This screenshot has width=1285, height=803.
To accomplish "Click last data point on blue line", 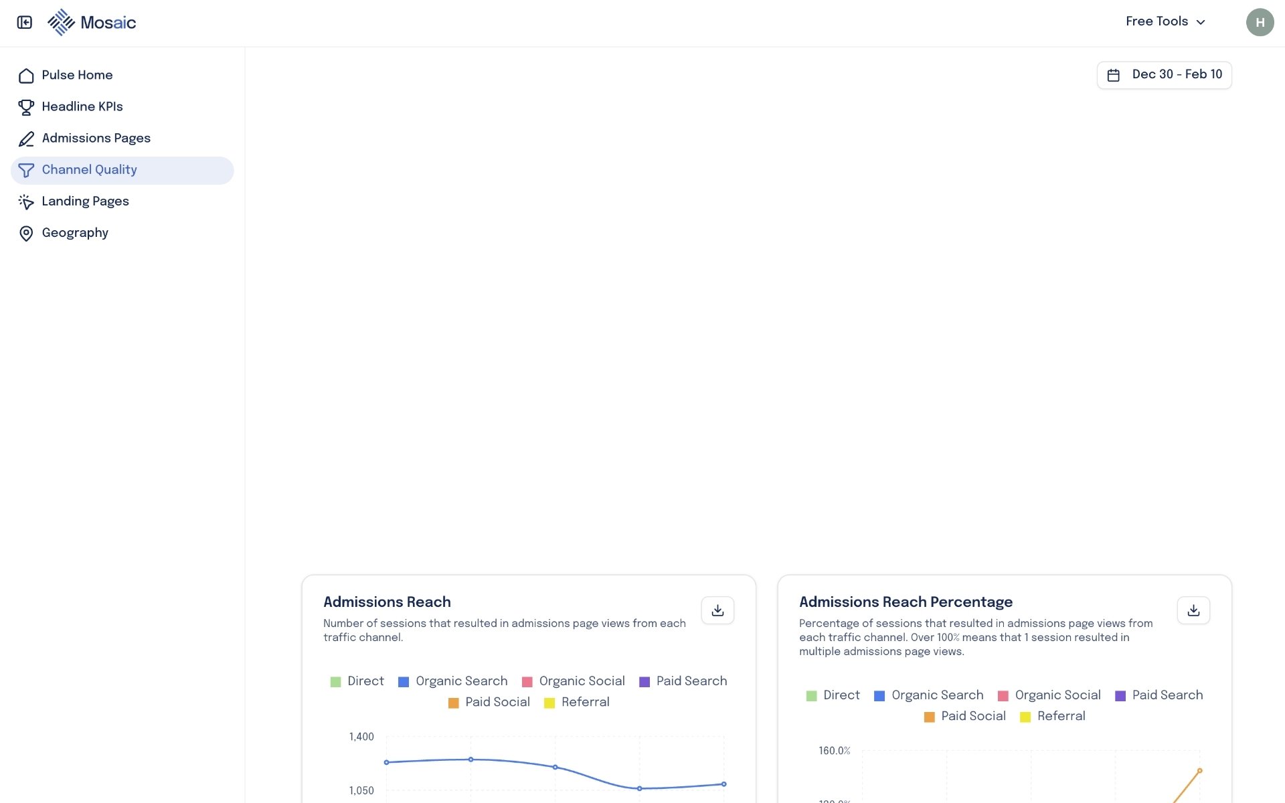I will point(723,784).
